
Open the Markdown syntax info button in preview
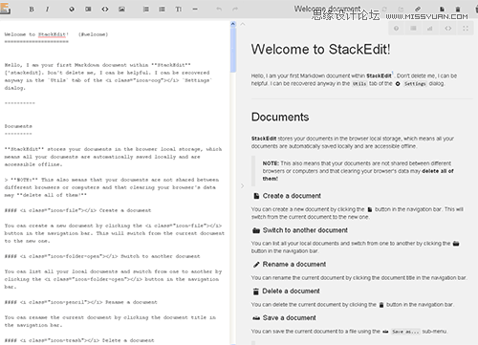pyautogui.click(x=396, y=29)
